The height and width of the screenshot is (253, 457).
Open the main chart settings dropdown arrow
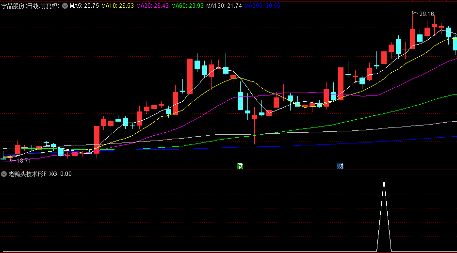[x=65, y=6]
